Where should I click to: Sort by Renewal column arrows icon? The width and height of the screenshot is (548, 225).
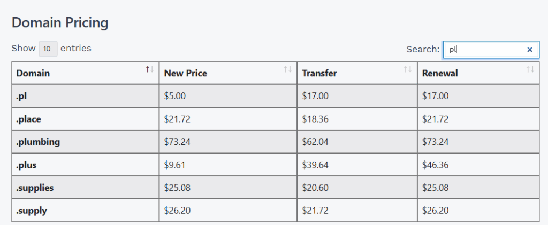coord(530,69)
